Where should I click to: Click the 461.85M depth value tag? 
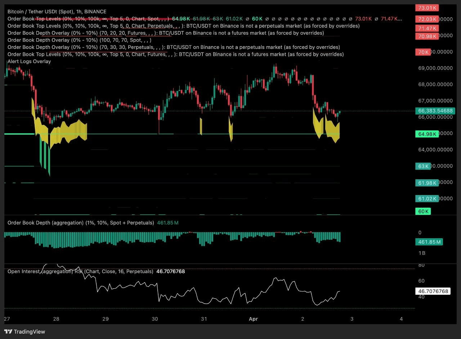[x=429, y=242]
